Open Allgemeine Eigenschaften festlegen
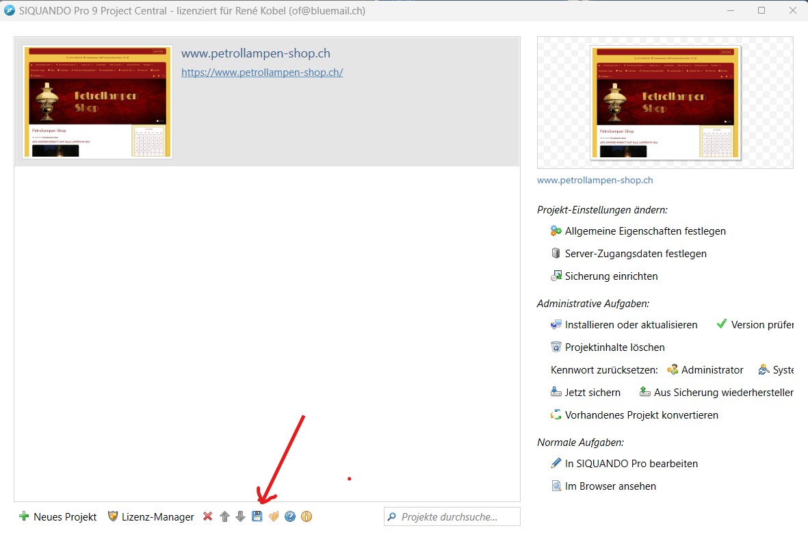 (x=644, y=231)
